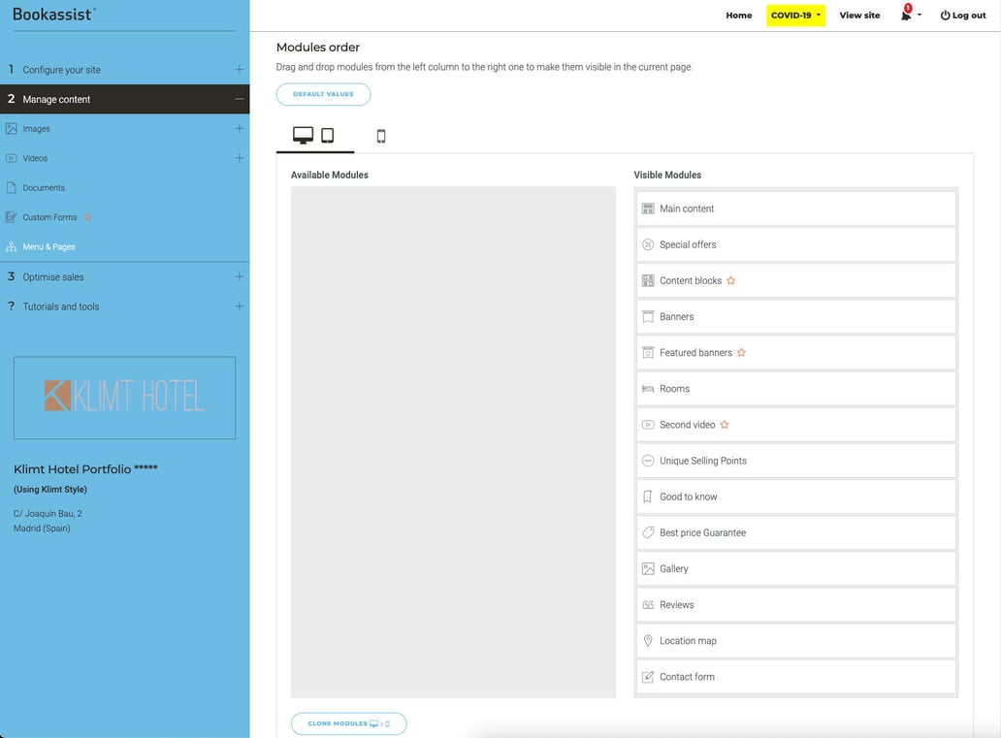Toggle the star on Content blocks
Viewport: 1001px width, 738px height.
tap(731, 280)
